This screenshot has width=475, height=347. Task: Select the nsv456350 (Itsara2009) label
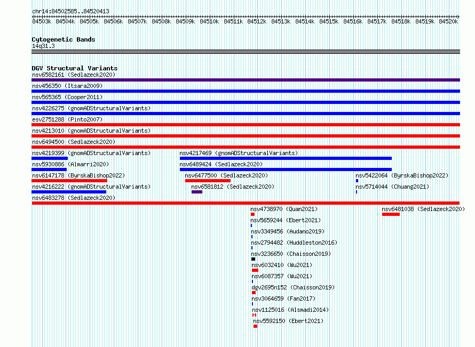[67, 86]
